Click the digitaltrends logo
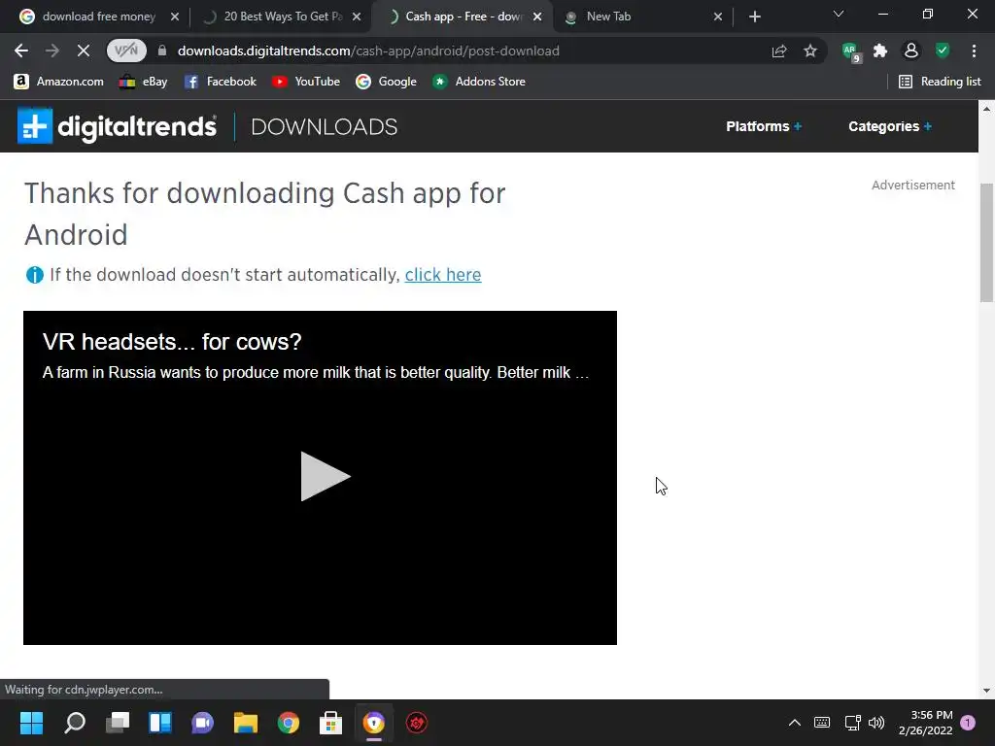This screenshot has width=995, height=746. pos(117,126)
